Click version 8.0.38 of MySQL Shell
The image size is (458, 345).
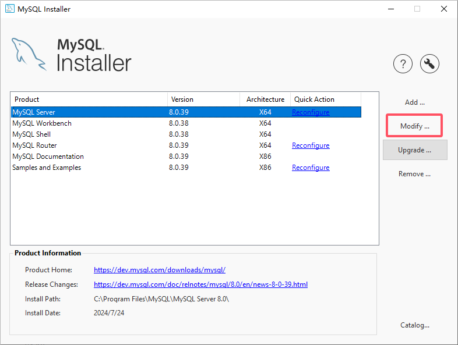[x=179, y=134]
